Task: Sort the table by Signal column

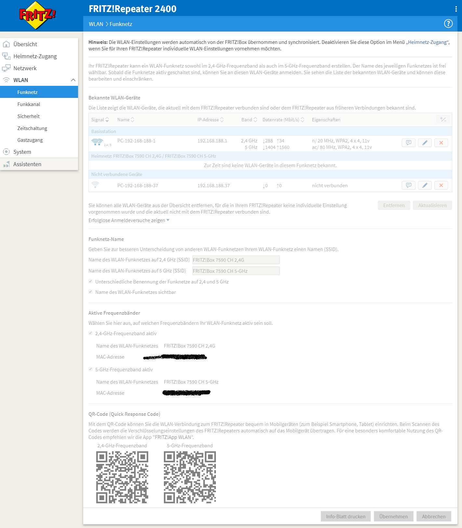Action: click(x=100, y=120)
